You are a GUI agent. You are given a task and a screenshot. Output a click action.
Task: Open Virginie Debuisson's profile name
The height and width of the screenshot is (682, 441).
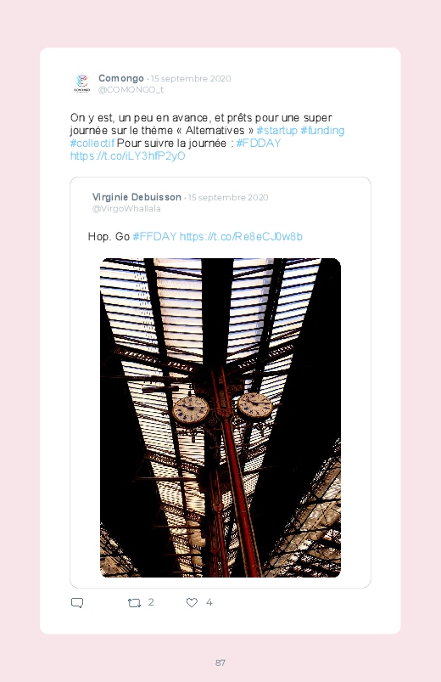tap(137, 197)
